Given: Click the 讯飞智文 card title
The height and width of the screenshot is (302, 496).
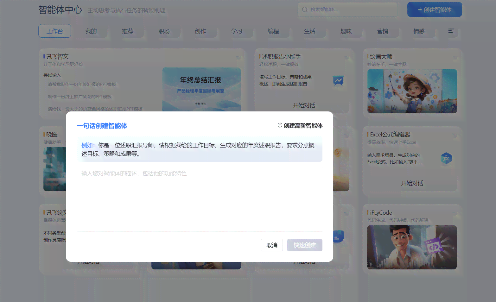Looking at the screenshot, I should click(x=57, y=56).
